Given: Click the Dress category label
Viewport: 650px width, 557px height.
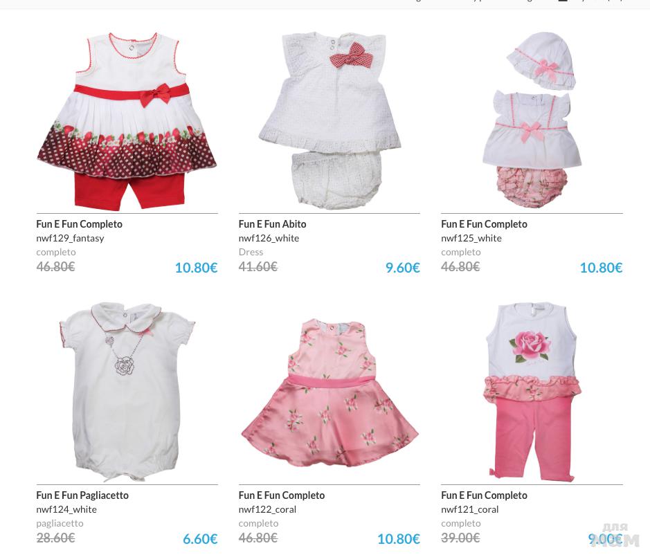Looking at the screenshot, I should tap(251, 252).
